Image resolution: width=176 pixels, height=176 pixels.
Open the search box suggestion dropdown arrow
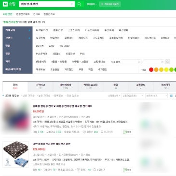(72, 4)
